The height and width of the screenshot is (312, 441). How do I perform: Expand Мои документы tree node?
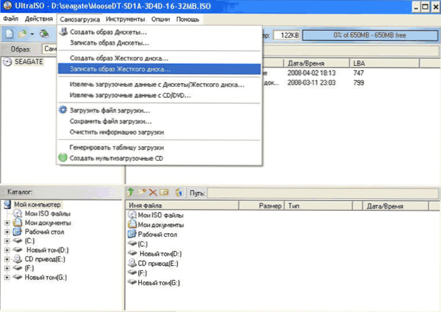[7, 223]
